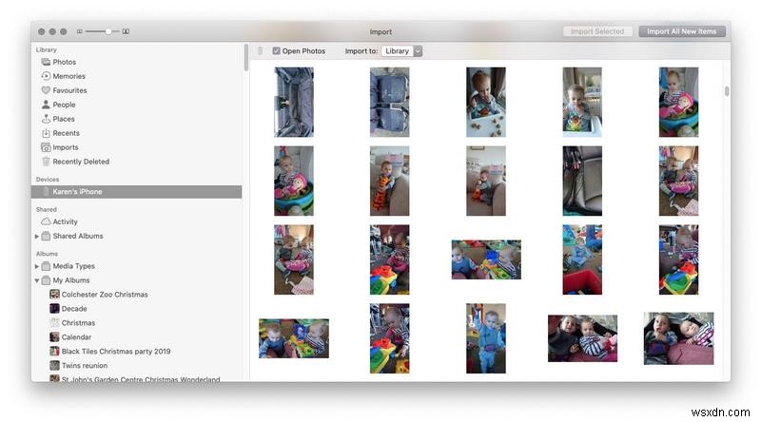Open the Imports section
Screen dimensions: 761x422
[x=65, y=147]
